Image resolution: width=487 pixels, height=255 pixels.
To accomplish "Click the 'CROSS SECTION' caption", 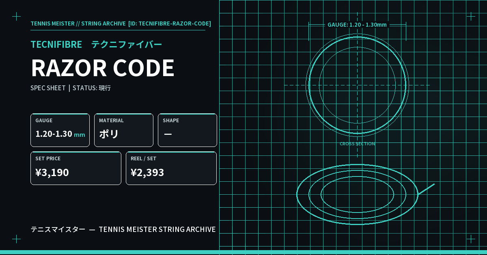I will click(357, 144).
